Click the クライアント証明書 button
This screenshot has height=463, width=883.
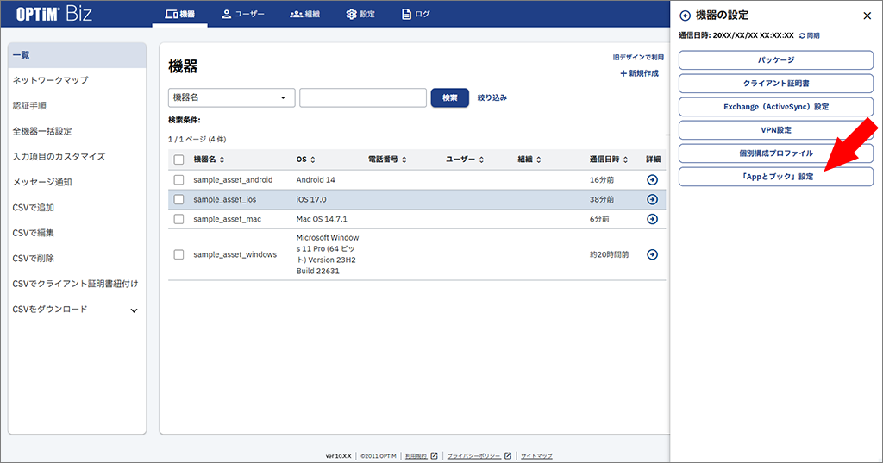tap(776, 84)
